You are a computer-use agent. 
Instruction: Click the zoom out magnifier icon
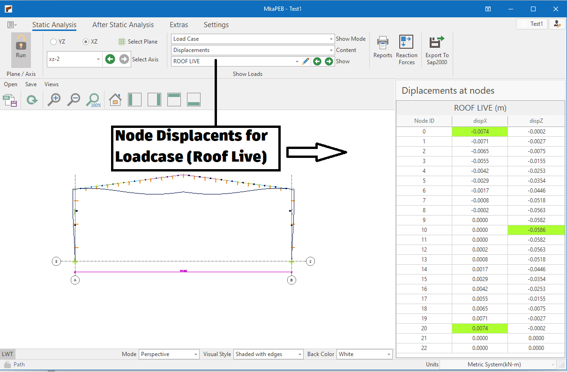[74, 100]
